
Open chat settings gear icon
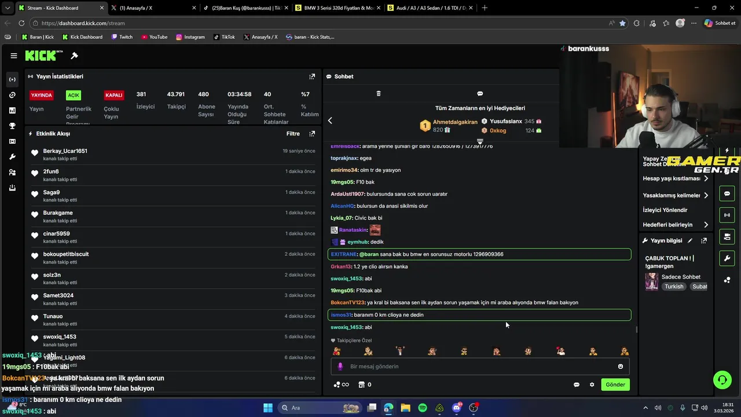tap(592, 385)
